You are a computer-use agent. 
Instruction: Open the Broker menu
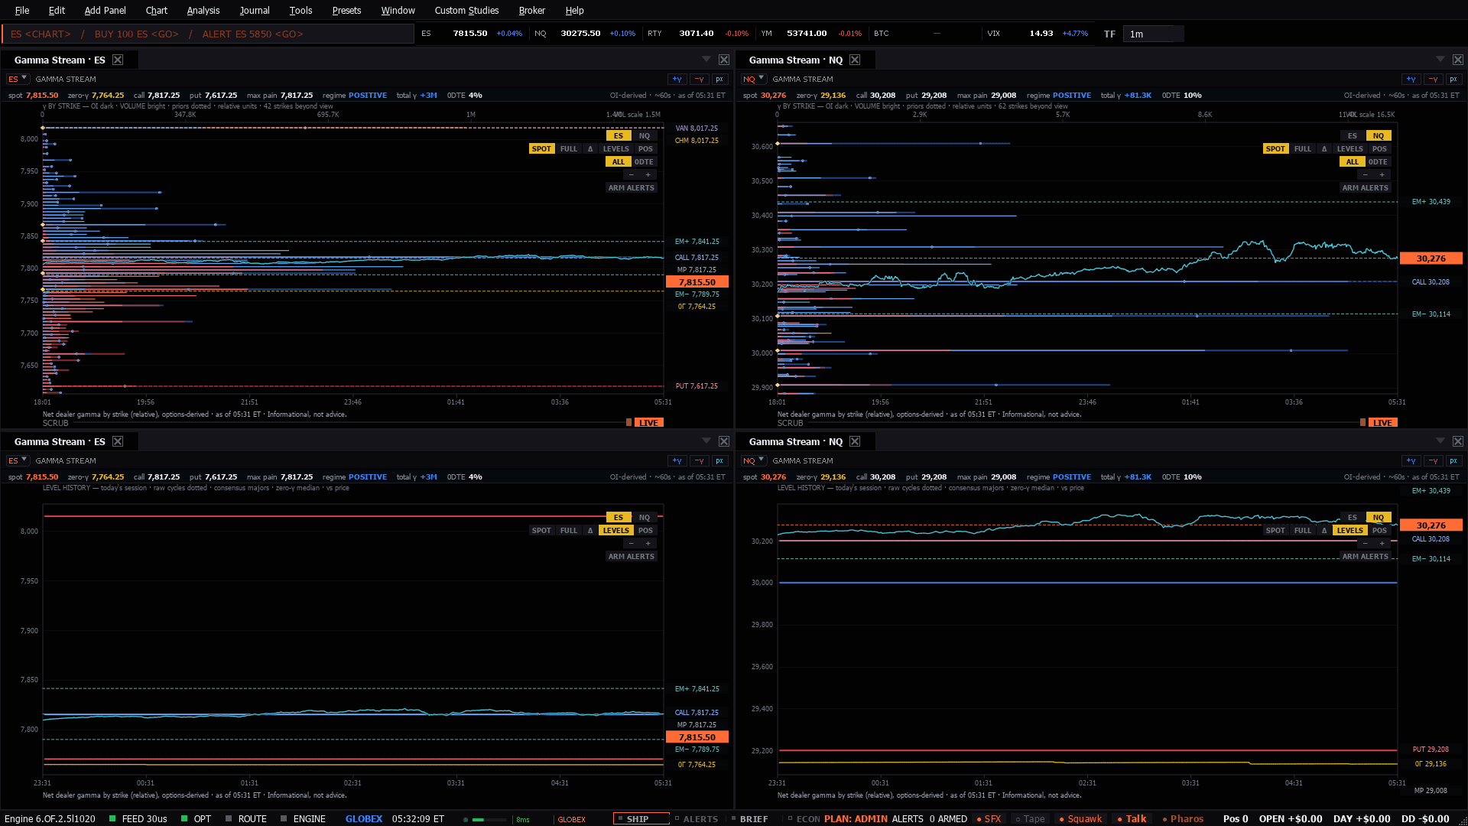[x=531, y=11]
